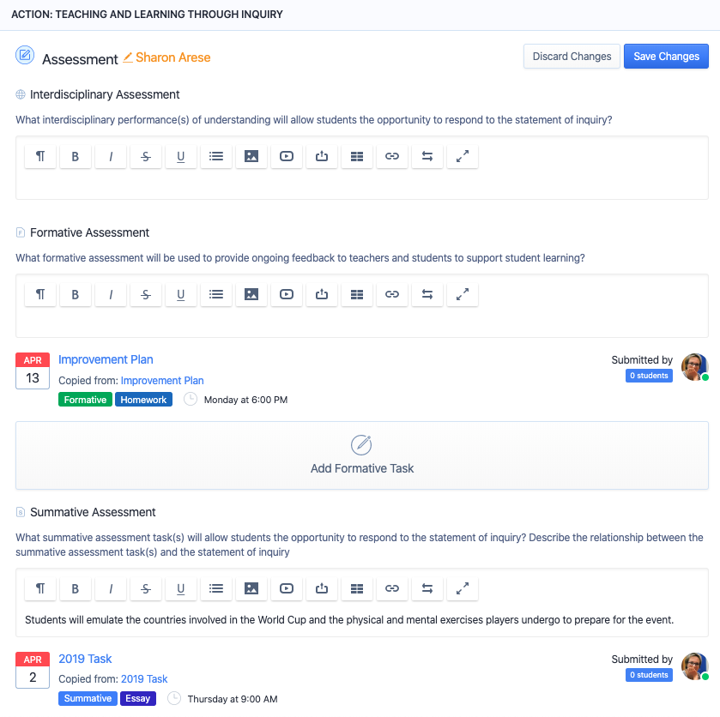The width and height of the screenshot is (720, 717).
Task: Open the Improvement Plan task title
Action: coord(106,359)
